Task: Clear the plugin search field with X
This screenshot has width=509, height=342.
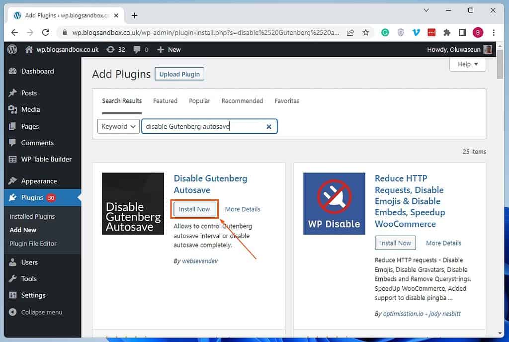Action: (x=269, y=127)
